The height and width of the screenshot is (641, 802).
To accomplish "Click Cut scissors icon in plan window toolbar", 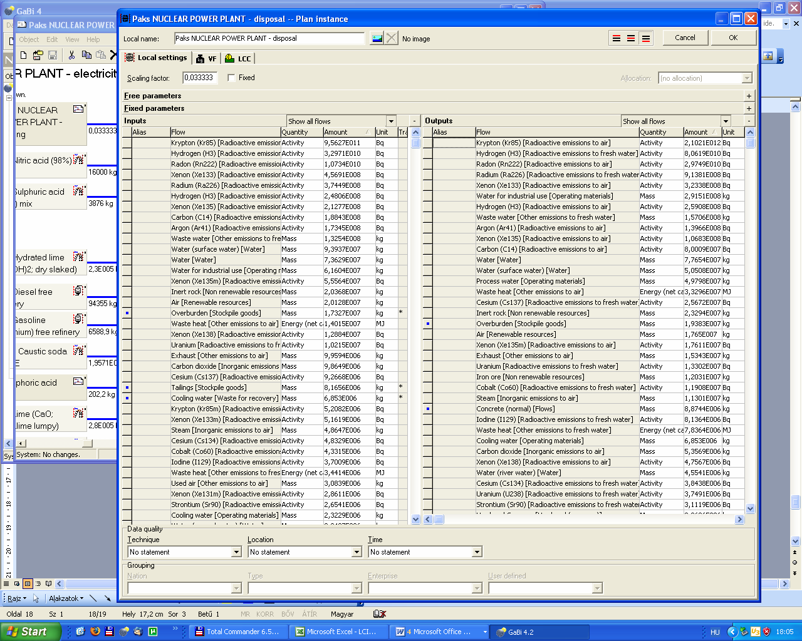I will click(71, 55).
